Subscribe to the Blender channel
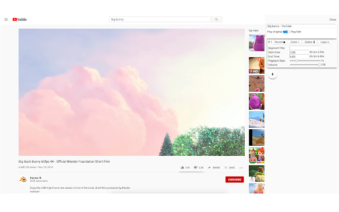The height and width of the screenshot is (212, 339). (235, 180)
